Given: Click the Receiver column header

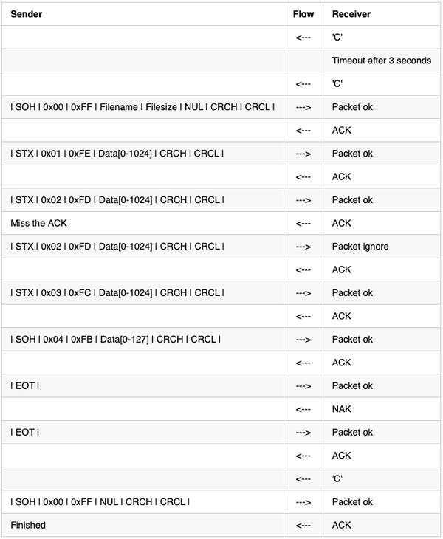Looking at the screenshot, I should coord(351,14).
